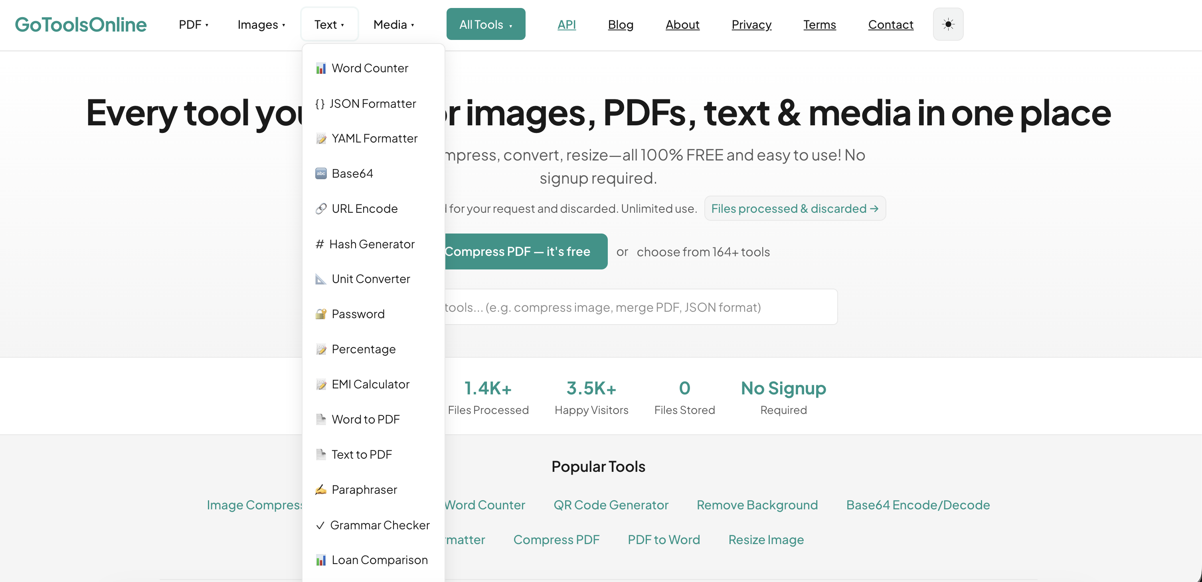Click the chain link icon for URL Encode
This screenshot has width=1202, height=582.
tap(320, 209)
